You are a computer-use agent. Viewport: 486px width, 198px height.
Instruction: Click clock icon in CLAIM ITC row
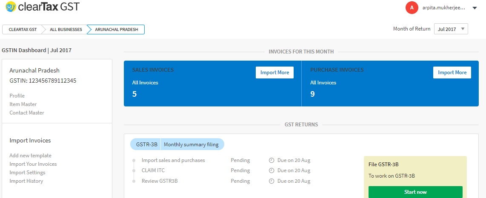272,170
